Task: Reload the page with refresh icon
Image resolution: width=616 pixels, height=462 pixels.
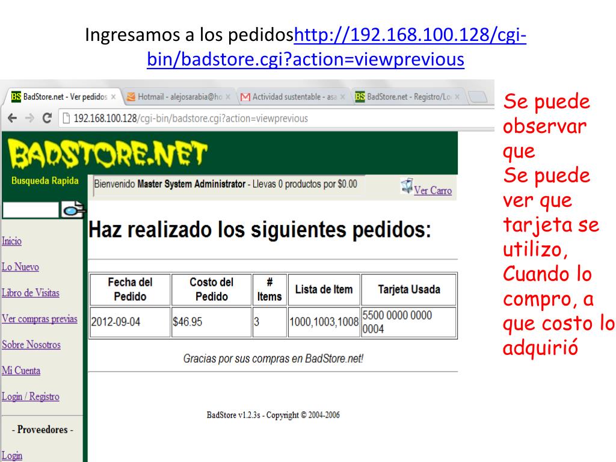Action: click(x=47, y=118)
